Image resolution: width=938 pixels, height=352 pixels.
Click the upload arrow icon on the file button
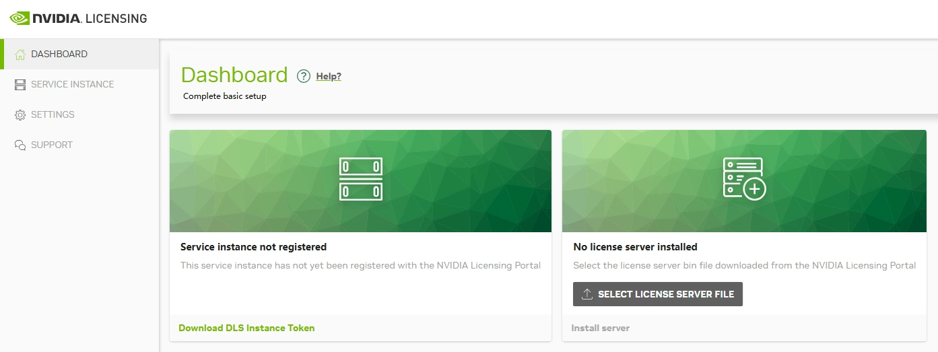[x=587, y=294]
